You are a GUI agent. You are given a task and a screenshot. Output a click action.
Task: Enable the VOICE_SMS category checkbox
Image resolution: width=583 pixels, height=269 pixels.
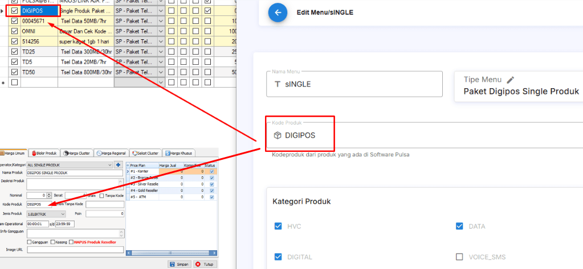(x=459, y=256)
